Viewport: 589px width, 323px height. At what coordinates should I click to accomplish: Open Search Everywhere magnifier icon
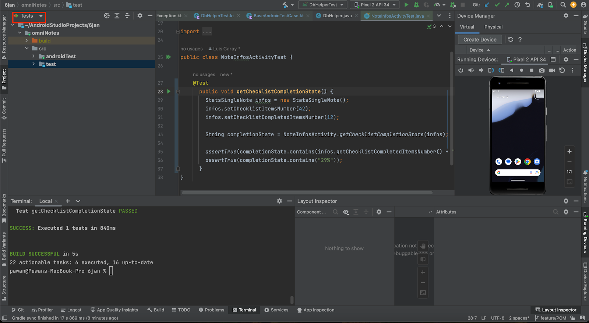tap(563, 5)
